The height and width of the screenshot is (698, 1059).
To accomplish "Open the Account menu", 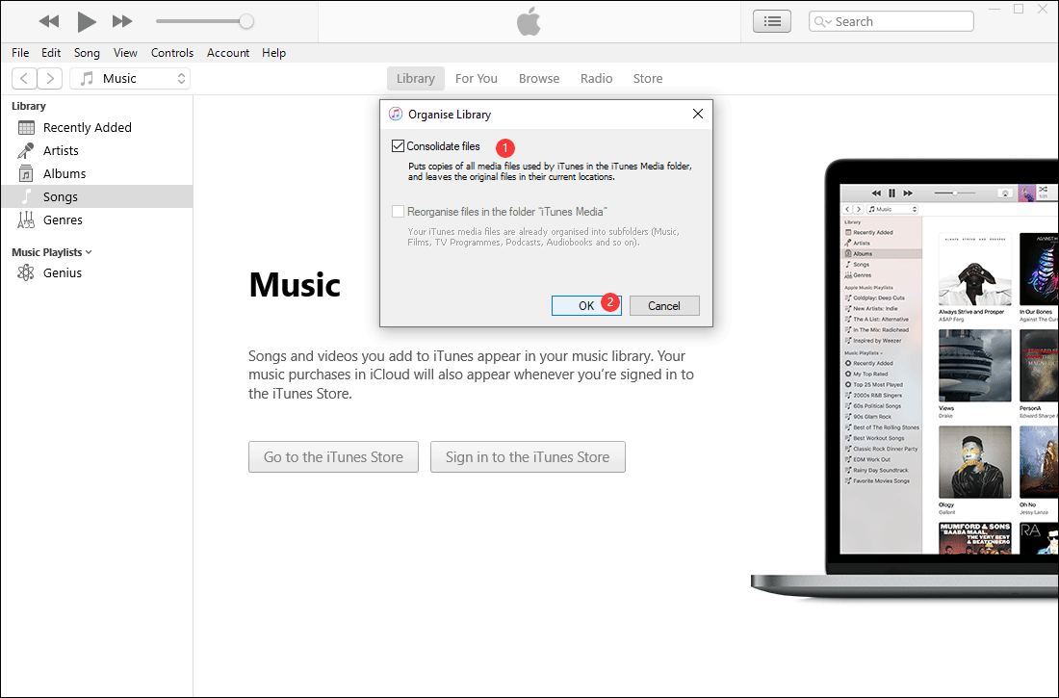I will (227, 53).
